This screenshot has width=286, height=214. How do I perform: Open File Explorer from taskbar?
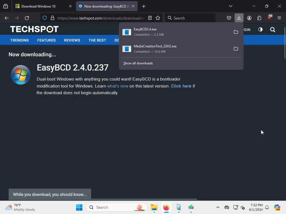click(x=154, y=207)
